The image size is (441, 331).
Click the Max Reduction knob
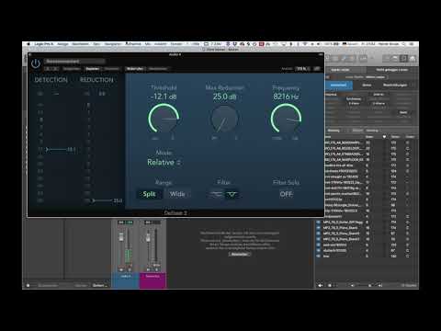coord(224,119)
